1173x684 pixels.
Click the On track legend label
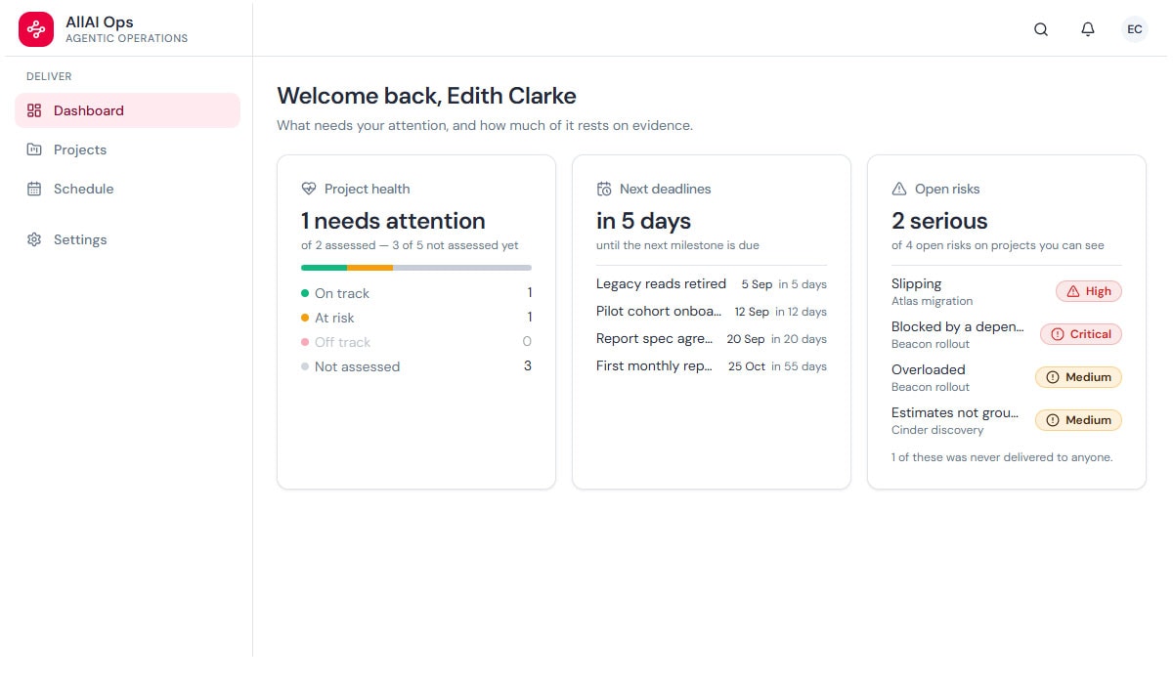click(342, 293)
